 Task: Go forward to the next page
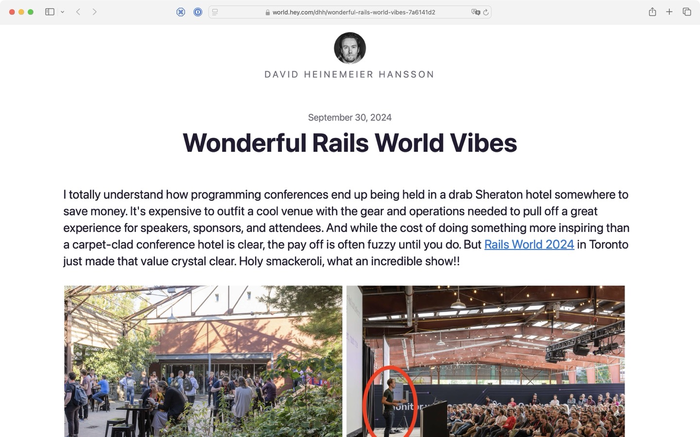[x=94, y=12]
